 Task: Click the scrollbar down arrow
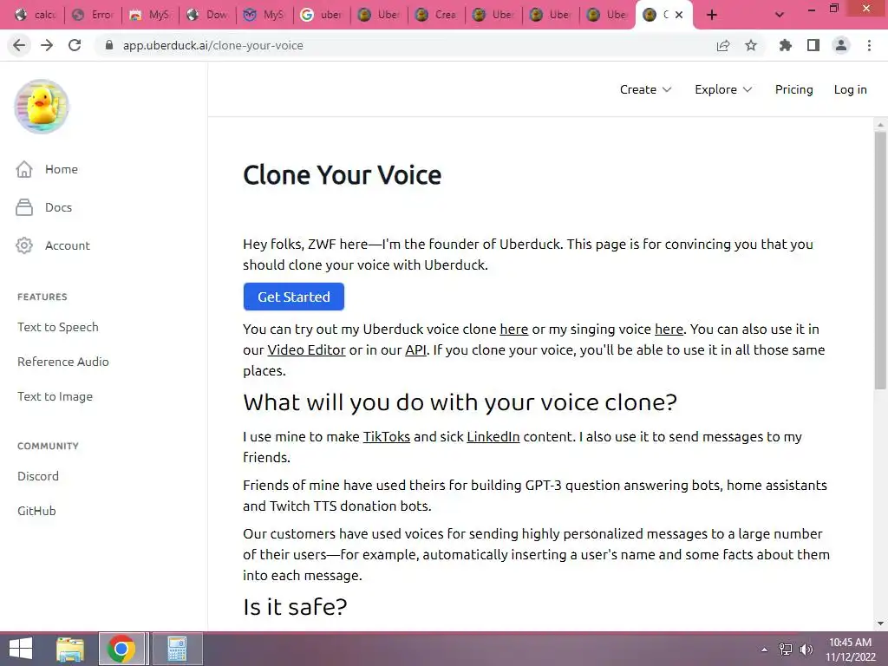coord(880,624)
